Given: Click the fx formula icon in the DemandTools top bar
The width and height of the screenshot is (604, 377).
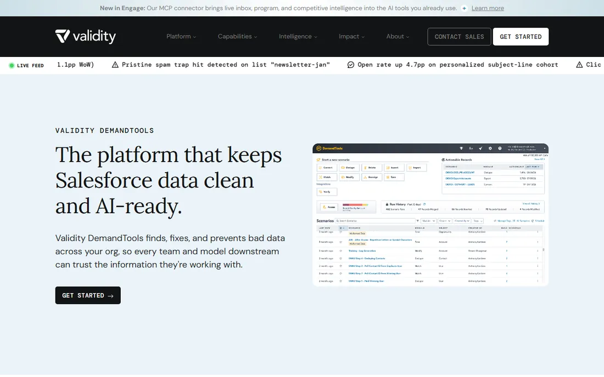Looking at the screenshot, I should (471, 148).
